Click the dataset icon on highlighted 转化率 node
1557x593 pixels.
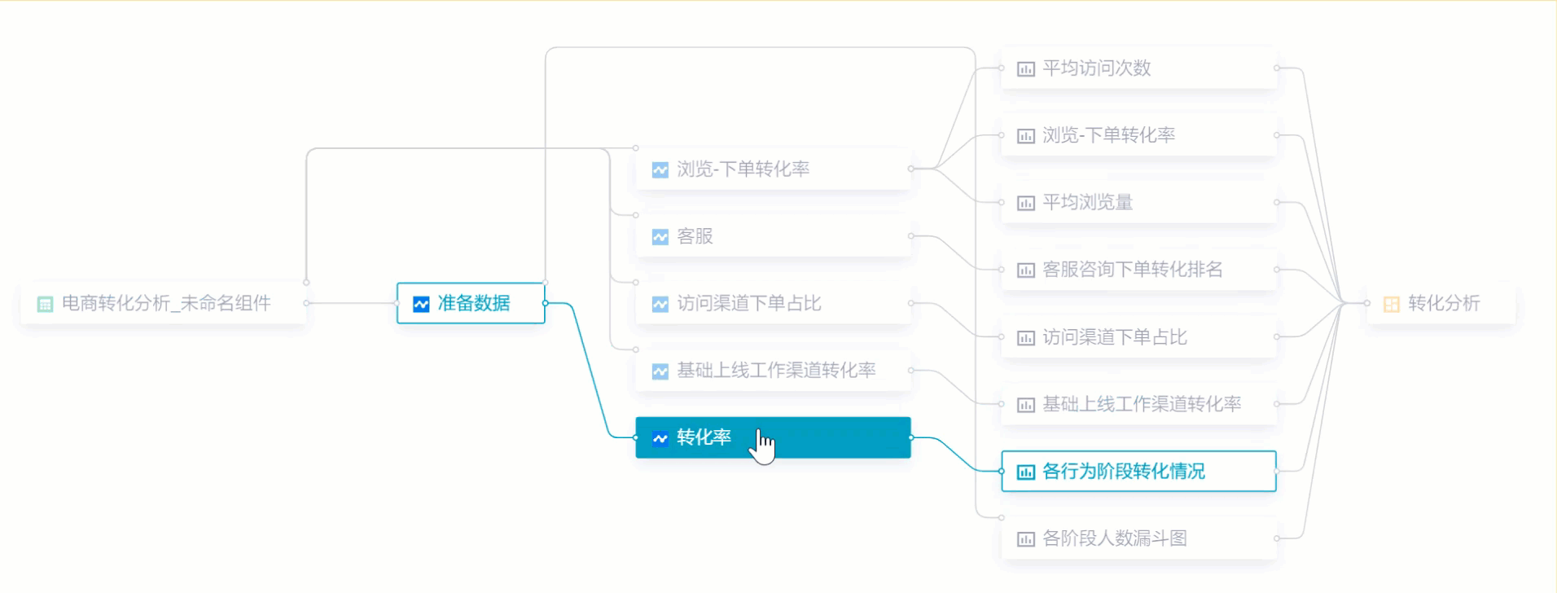pos(660,438)
